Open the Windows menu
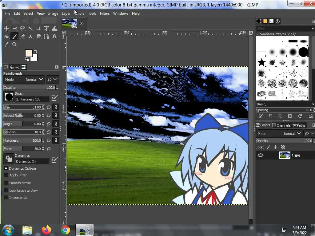Viewport: 315px width, 236px height. 121,14
